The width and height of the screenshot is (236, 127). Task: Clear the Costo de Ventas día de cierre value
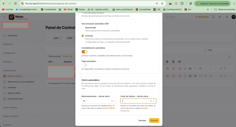click(151, 101)
